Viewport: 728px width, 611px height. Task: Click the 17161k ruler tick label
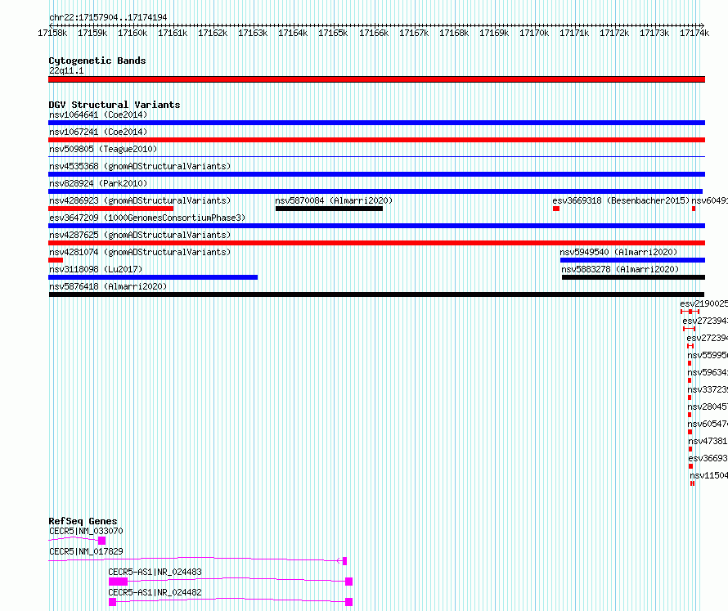click(x=173, y=33)
